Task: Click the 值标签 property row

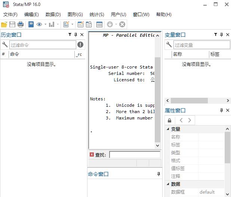Action: (x=197, y=168)
